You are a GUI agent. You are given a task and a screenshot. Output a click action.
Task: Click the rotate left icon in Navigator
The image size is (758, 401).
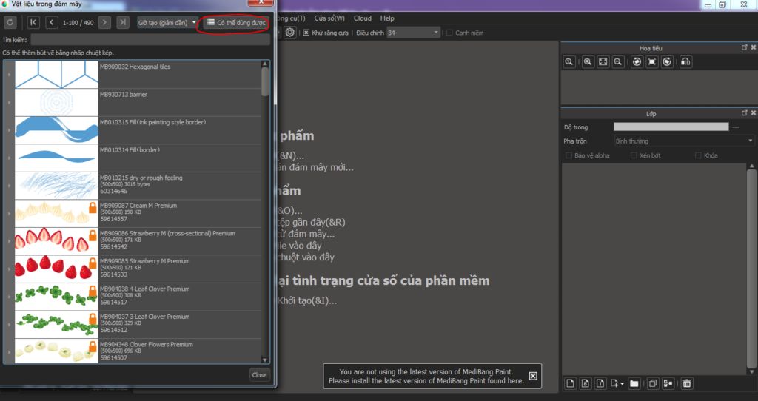pyautogui.click(x=636, y=62)
